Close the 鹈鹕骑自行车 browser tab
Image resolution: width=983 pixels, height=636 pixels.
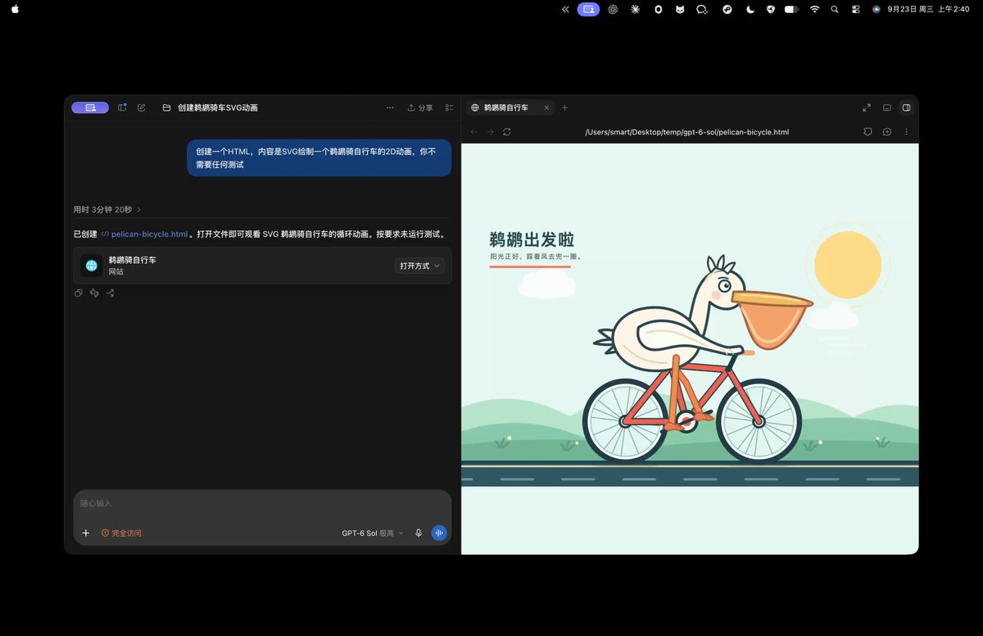click(x=546, y=107)
